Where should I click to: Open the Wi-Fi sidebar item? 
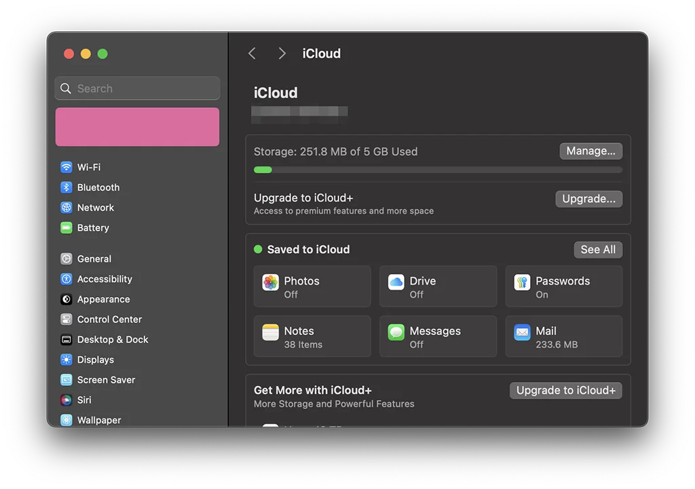[137, 167]
